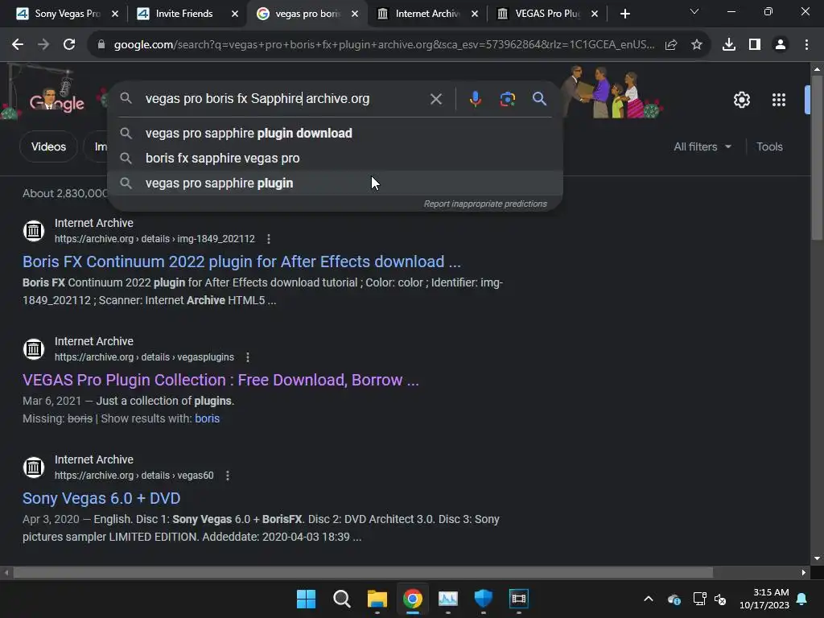This screenshot has height=618, width=824.
Task: Bookmark this page with the star icon
Action: point(697,45)
